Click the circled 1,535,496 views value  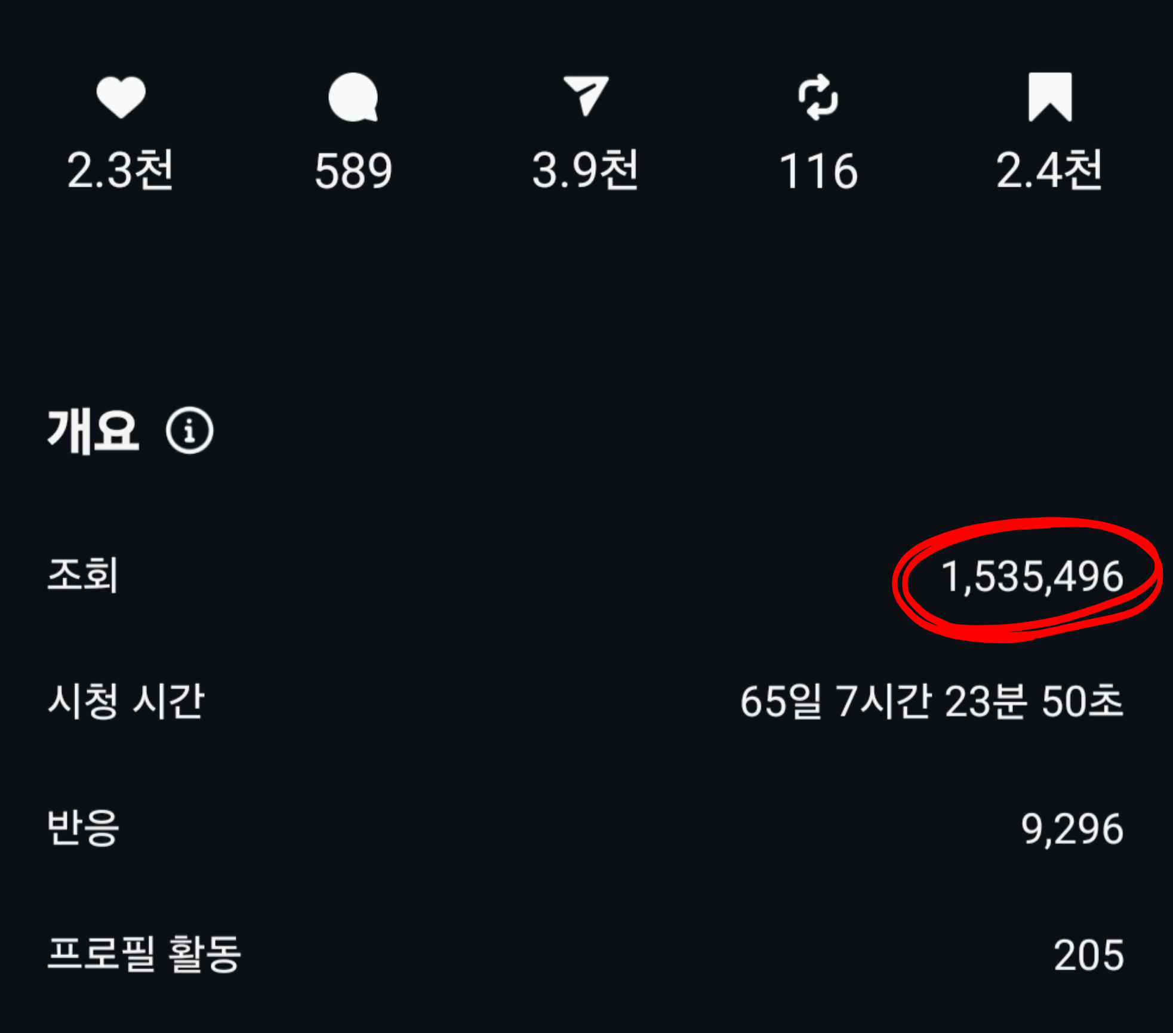[x=1032, y=576]
